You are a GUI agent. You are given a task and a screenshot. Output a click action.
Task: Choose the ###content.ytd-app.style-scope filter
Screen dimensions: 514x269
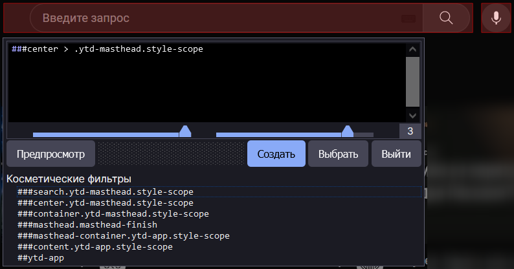coord(95,247)
